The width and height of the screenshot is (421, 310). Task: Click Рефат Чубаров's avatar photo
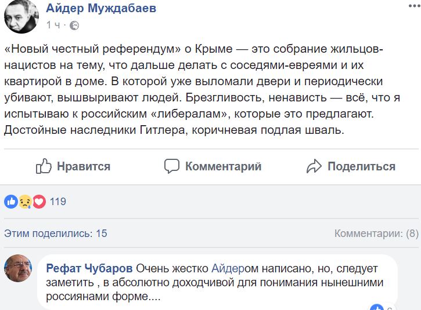[x=18, y=268]
